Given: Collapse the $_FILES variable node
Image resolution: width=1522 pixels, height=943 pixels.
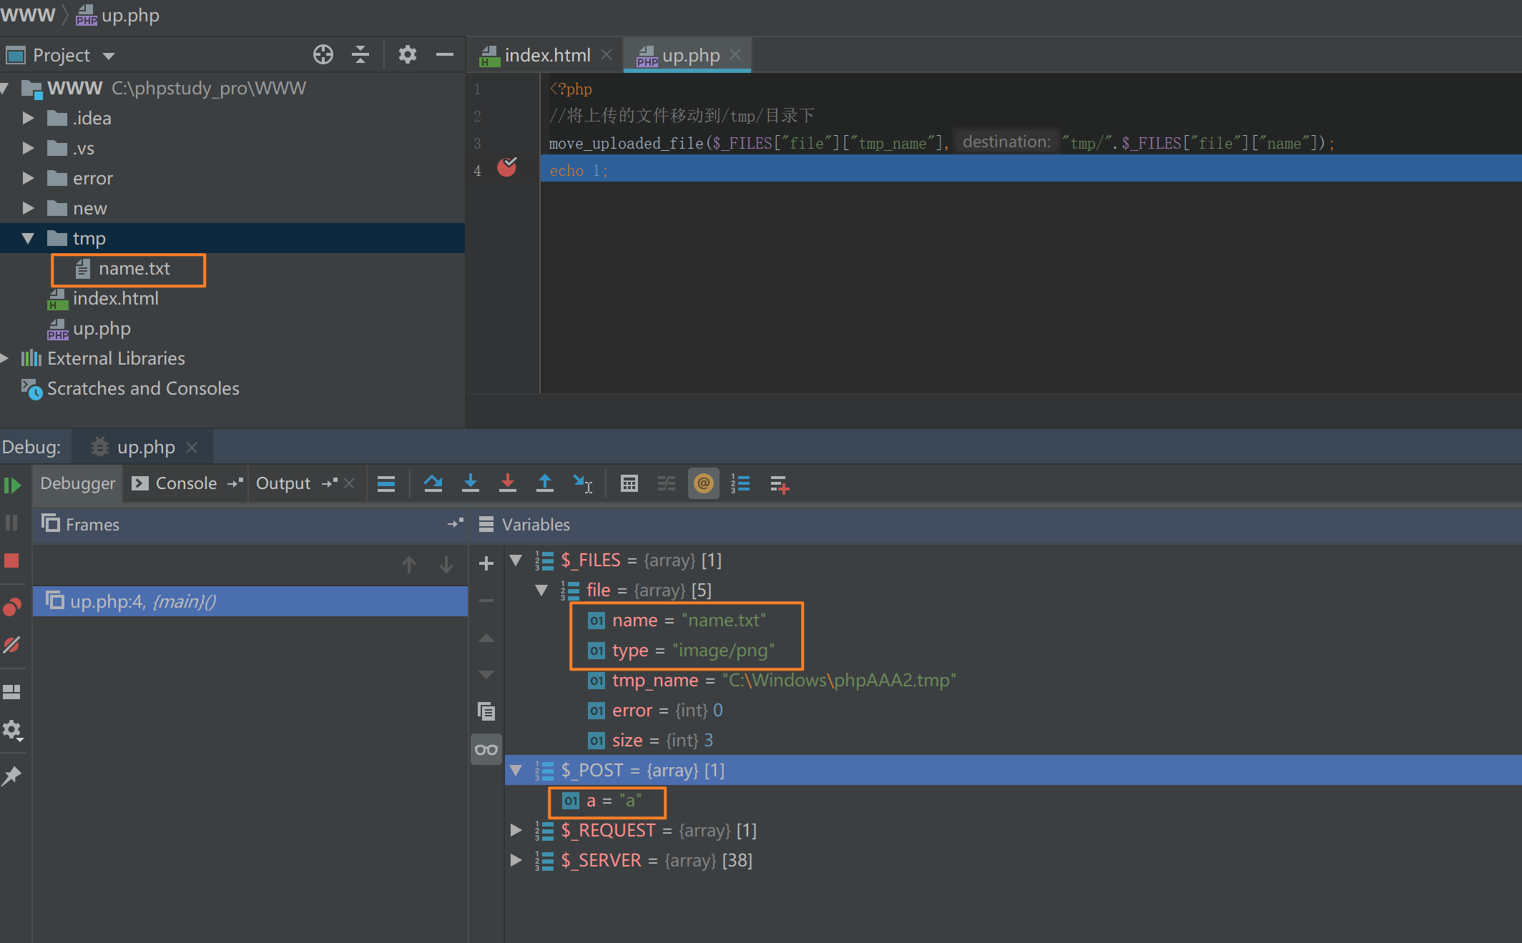Looking at the screenshot, I should 516,561.
